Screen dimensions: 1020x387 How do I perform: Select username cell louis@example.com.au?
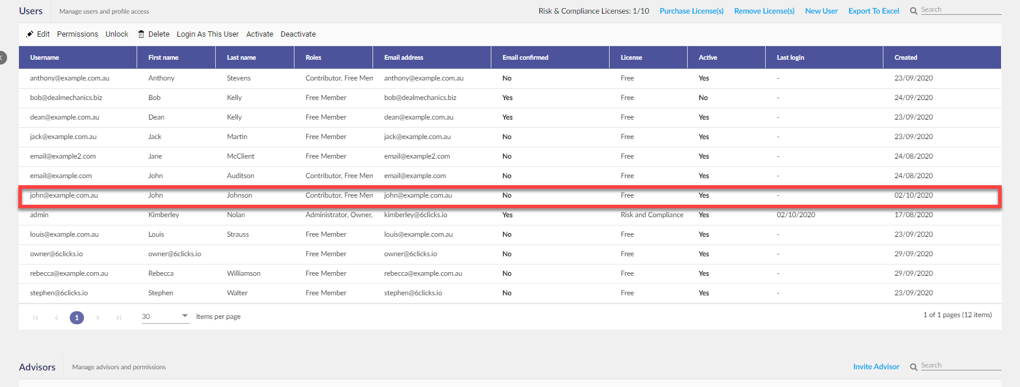(64, 234)
